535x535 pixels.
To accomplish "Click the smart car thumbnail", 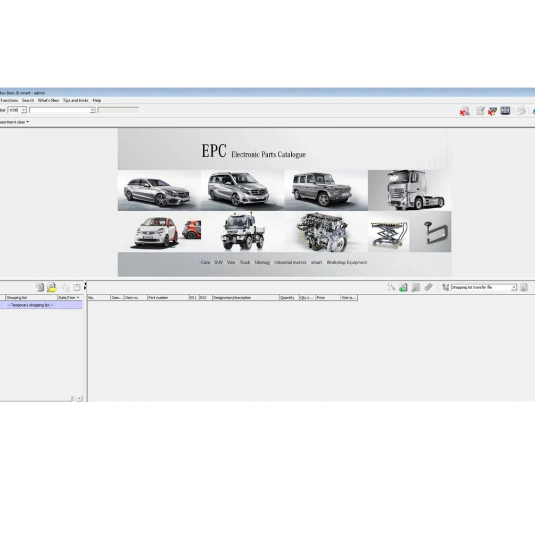I will point(159,232).
